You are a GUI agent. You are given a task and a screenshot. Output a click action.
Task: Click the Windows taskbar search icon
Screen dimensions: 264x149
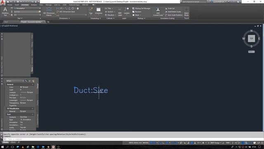7,147
